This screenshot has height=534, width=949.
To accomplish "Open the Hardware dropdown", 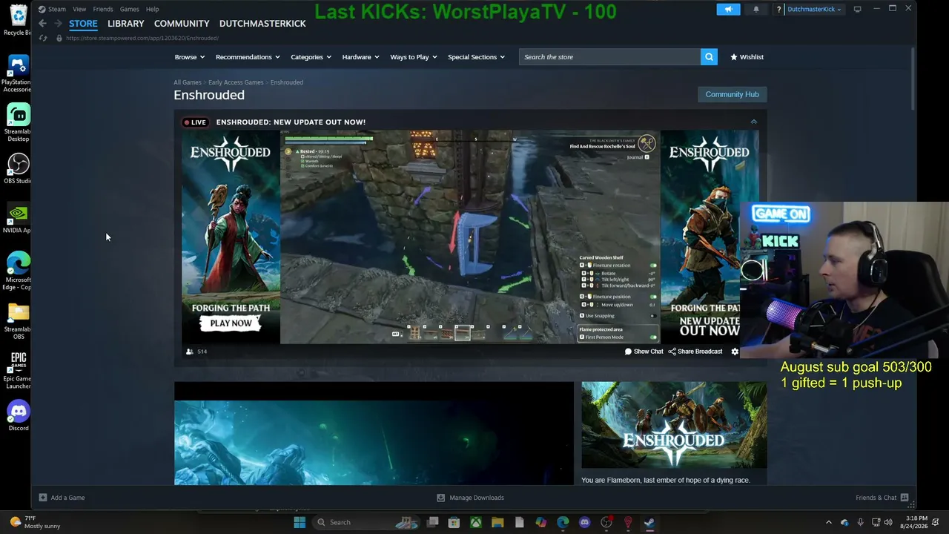I will 360,57.
